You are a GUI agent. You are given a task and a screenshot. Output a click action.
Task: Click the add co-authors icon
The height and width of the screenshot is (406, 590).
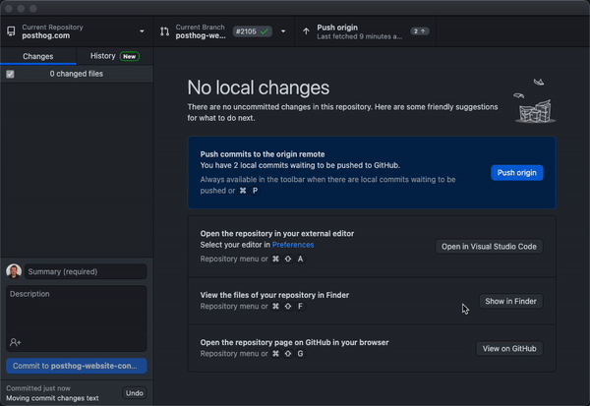coord(16,342)
